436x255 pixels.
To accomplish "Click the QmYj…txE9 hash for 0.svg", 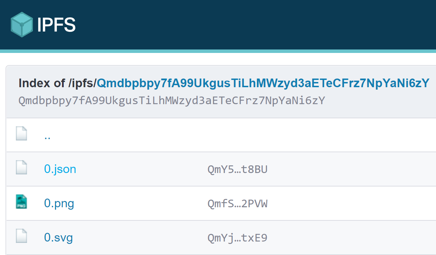I will point(238,238).
